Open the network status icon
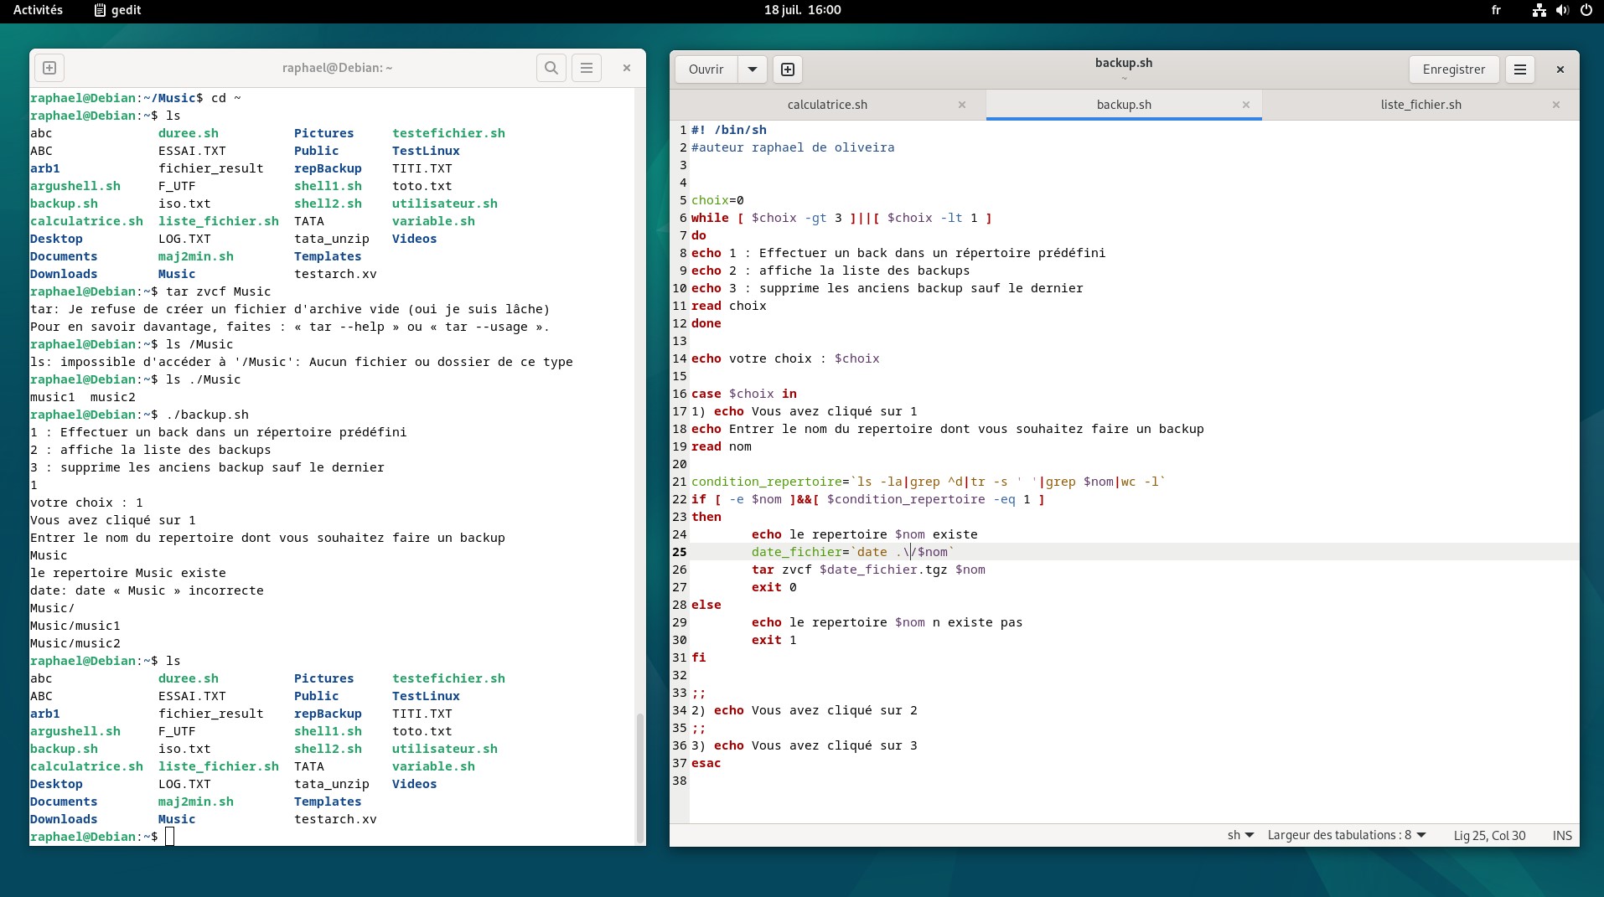 click(x=1539, y=10)
